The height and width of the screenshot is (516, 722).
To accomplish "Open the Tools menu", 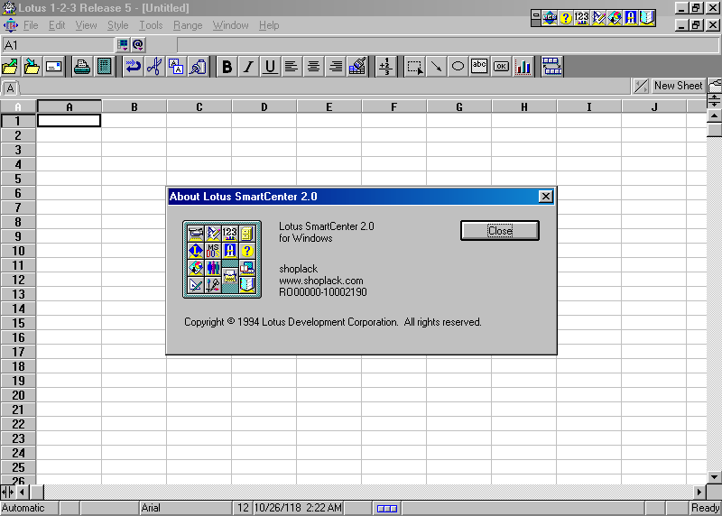I will 151,25.
